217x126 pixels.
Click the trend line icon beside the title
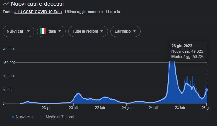click(x=6, y=4)
